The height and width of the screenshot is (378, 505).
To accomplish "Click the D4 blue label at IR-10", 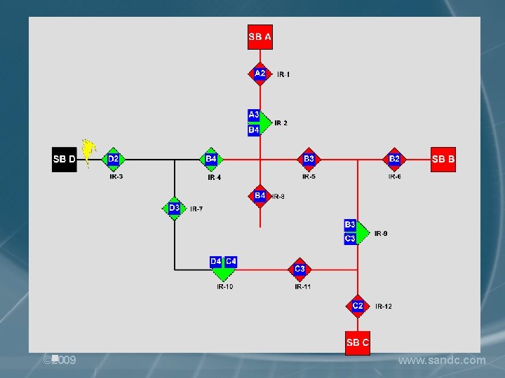I will coord(216,262).
